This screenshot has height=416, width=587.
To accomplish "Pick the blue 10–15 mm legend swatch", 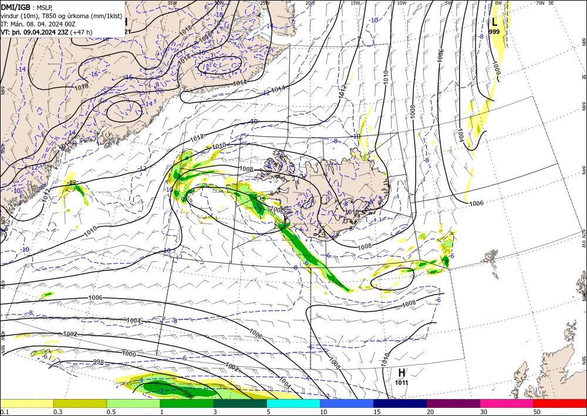I will 347,403.
